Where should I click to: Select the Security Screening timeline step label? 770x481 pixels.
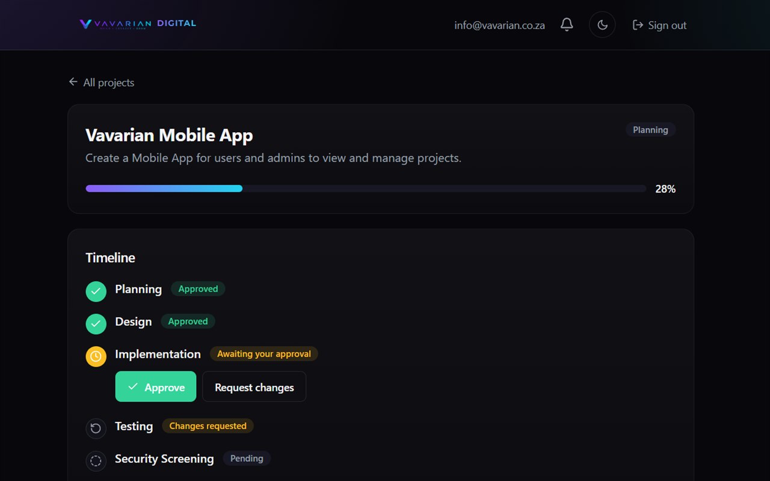(164, 459)
